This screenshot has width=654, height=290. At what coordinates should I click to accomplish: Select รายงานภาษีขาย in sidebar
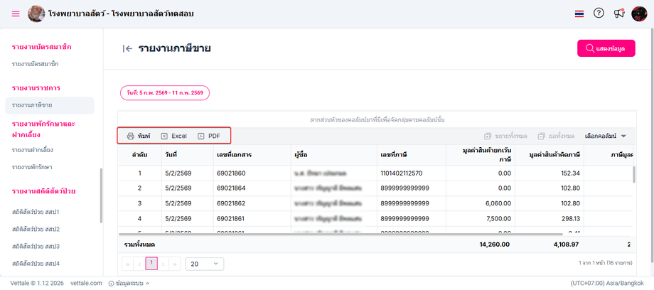pos(50,105)
